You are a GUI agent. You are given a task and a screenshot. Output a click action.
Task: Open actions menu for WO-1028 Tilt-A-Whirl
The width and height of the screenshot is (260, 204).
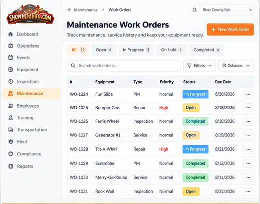coord(248,149)
